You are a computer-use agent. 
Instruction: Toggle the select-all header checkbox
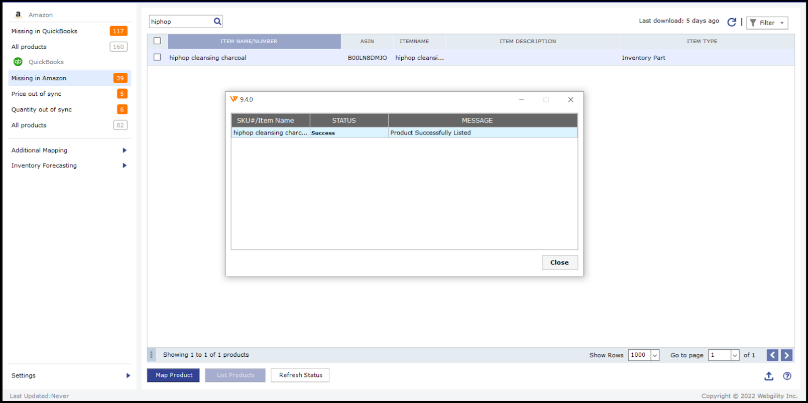[x=157, y=41]
